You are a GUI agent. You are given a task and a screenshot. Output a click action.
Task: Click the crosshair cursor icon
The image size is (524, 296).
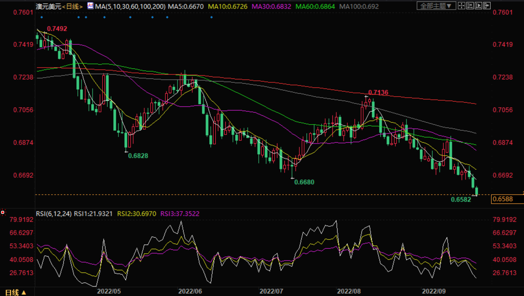click(x=461, y=6)
